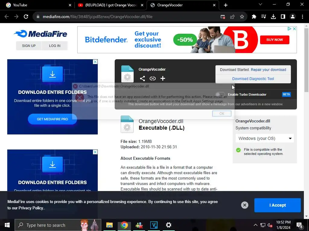The image size is (309, 231).
Task: Open media controls icon in toolbar
Action: (x=264, y=17)
